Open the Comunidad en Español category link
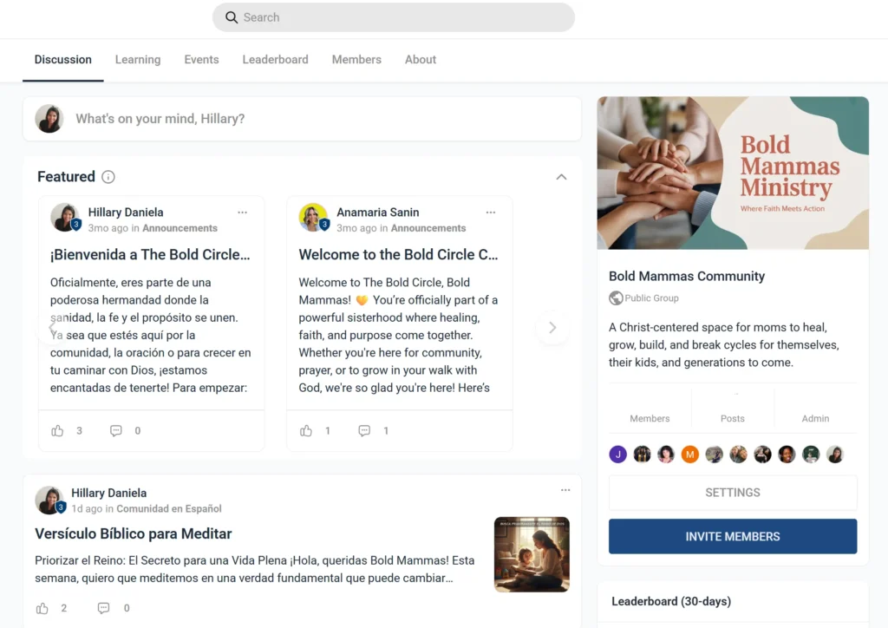Screen dimensions: 888x628 click(x=169, y=509)
